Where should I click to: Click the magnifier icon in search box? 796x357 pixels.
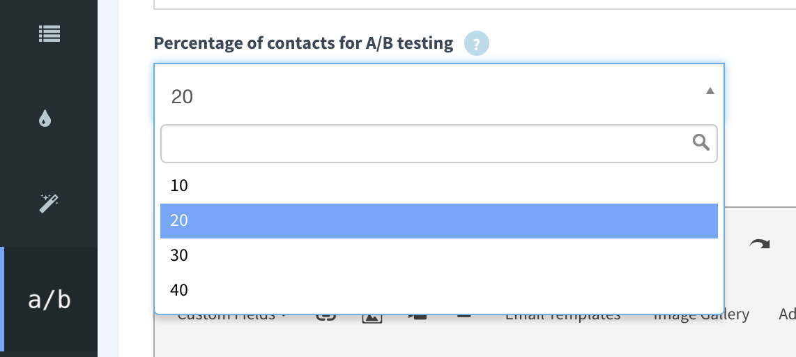pos(701,143)
